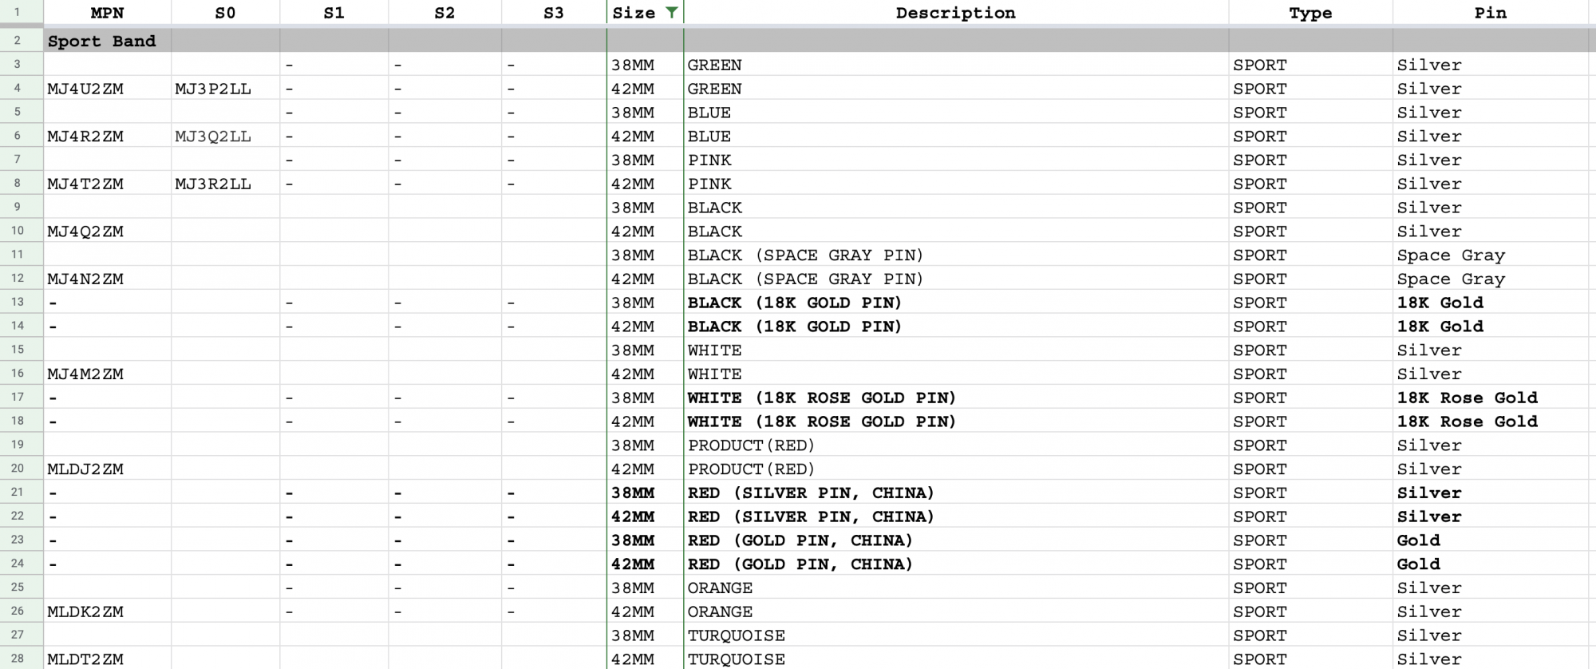Select the Type column header cell
Image resolution: width=1596 pixels, height=669 pixels.
click(1310, 13)
